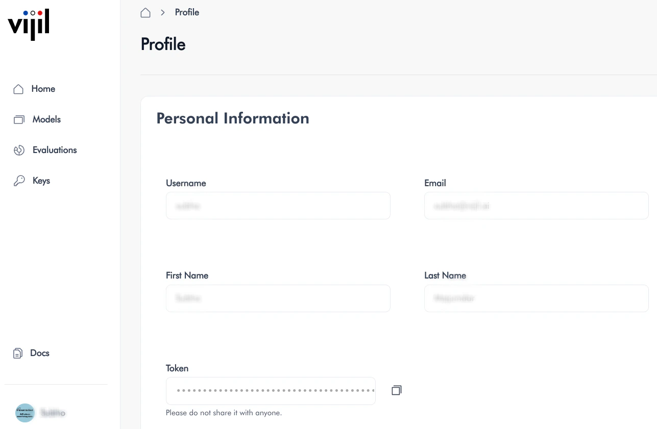Open the Profile breadcrumb entry

[187, 12]
